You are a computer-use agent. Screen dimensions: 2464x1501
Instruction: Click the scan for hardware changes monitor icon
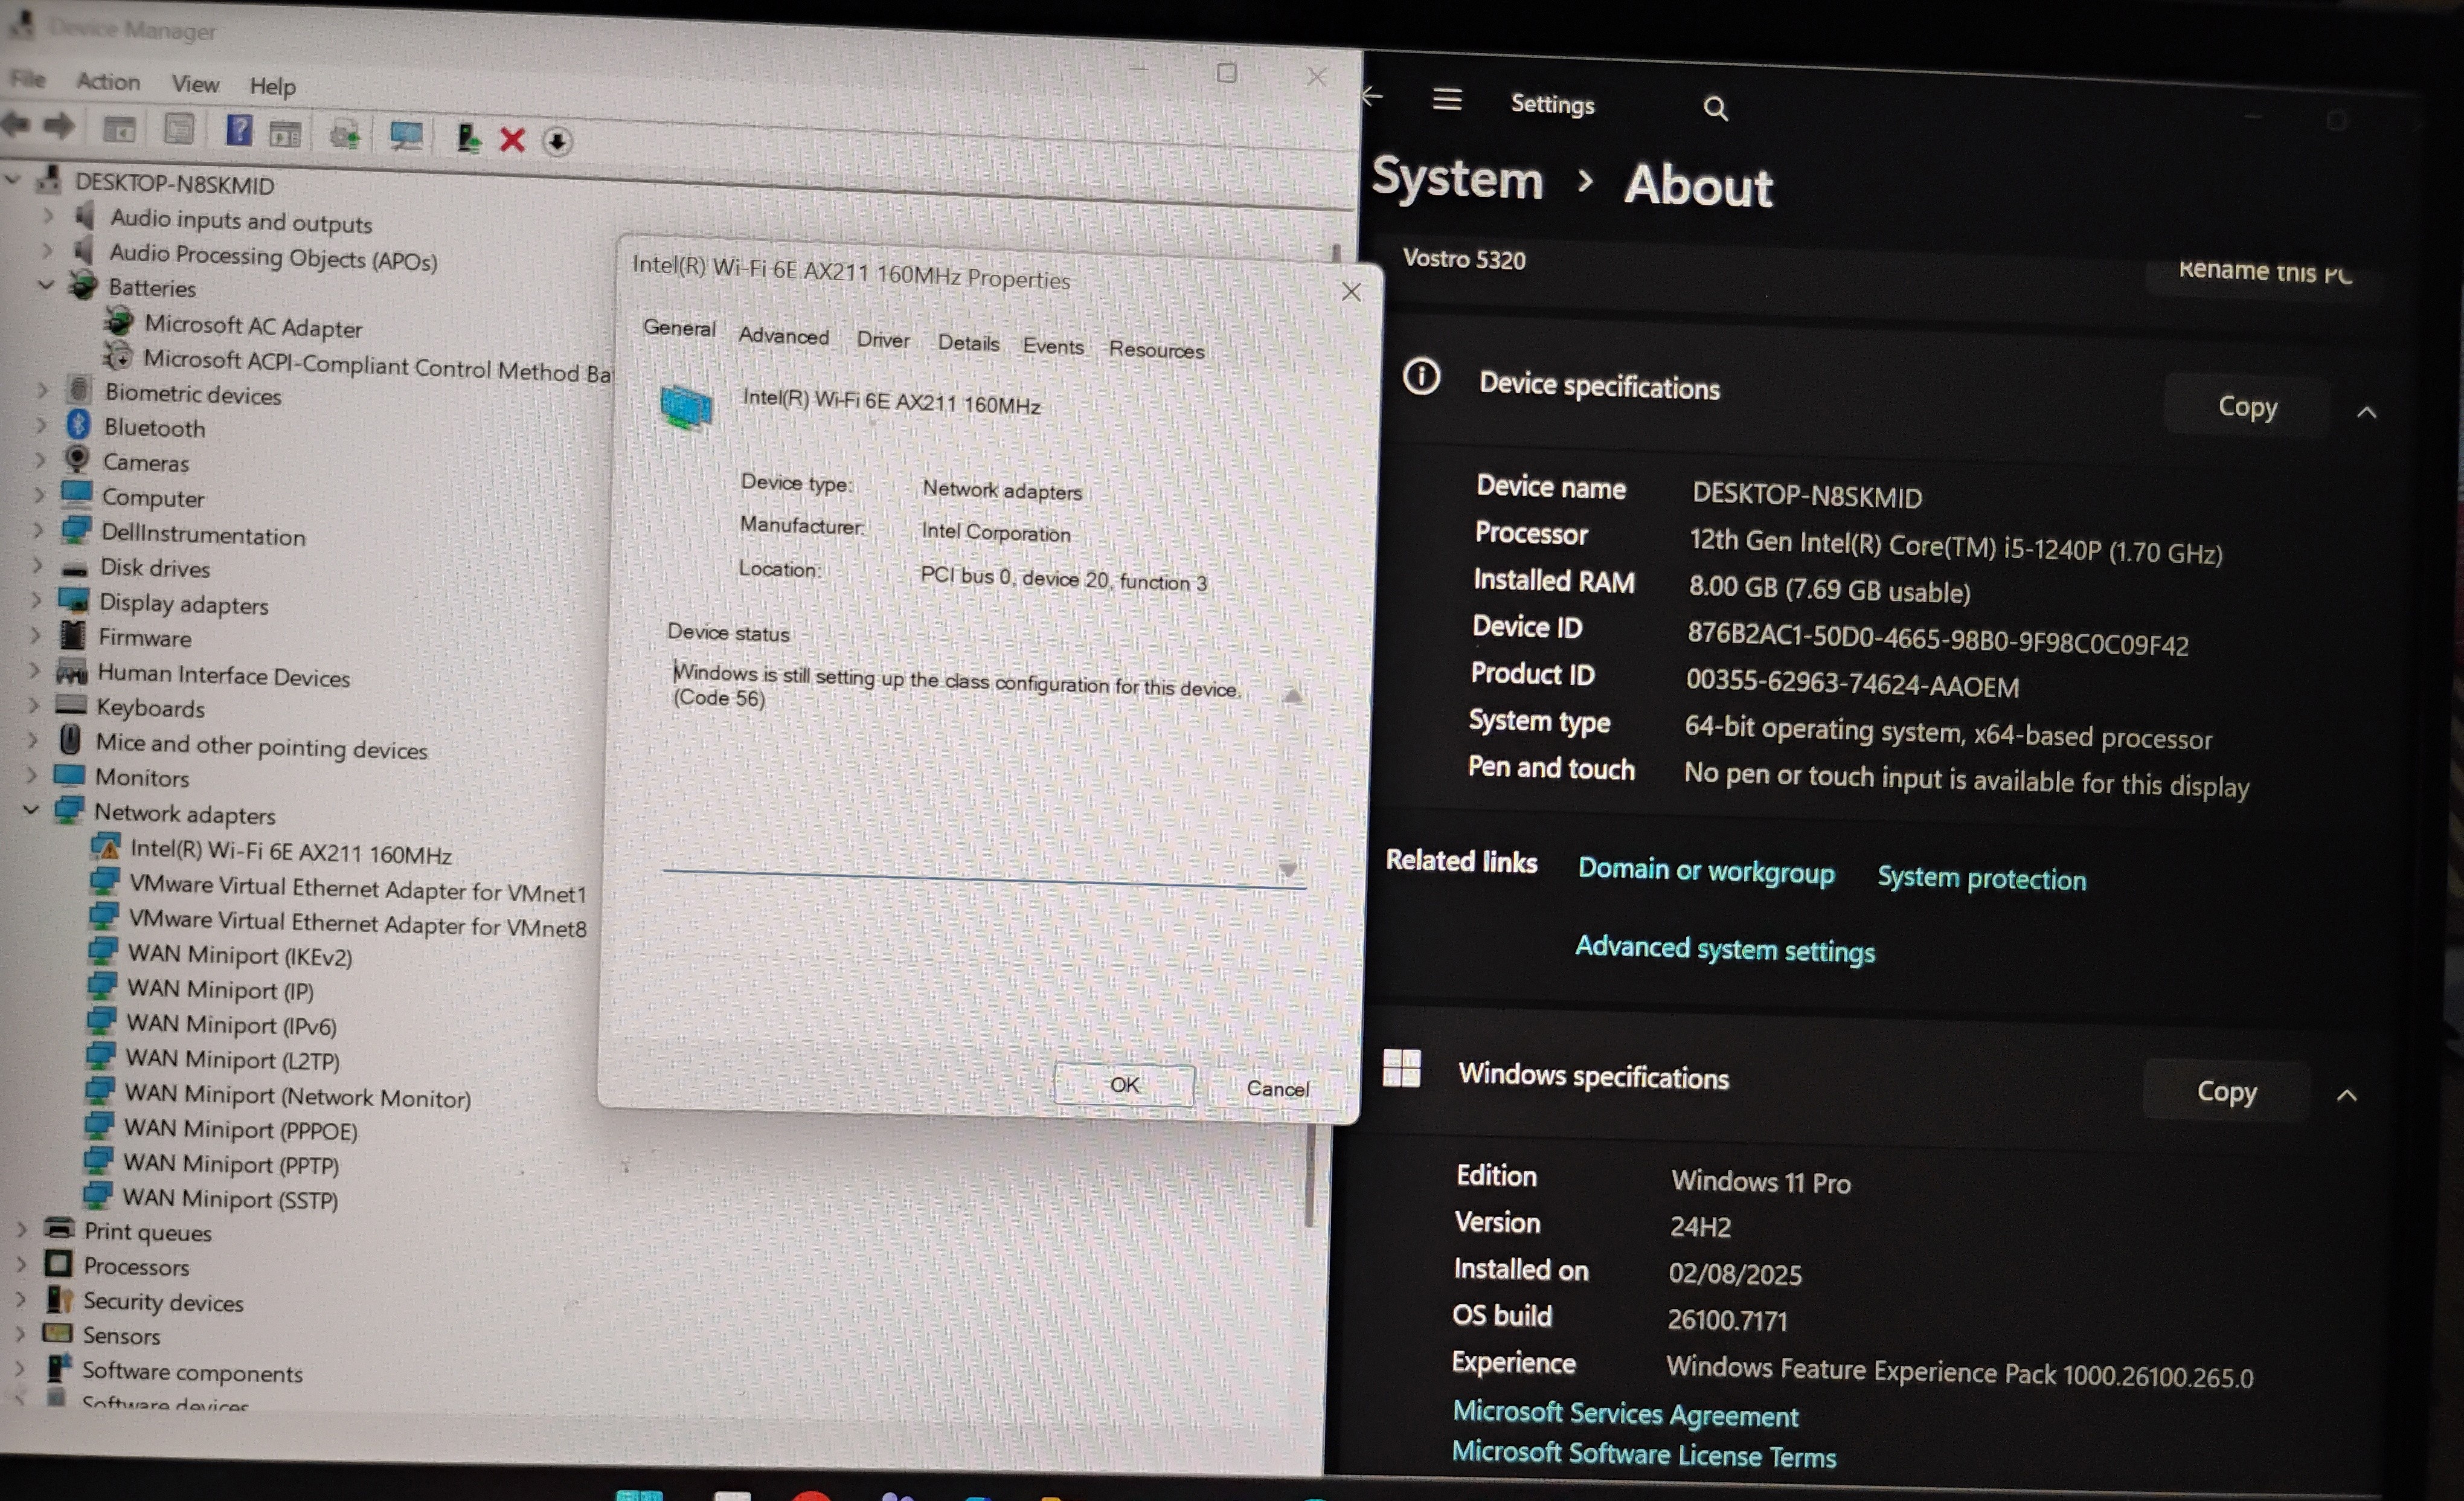[x=406, y=135]
